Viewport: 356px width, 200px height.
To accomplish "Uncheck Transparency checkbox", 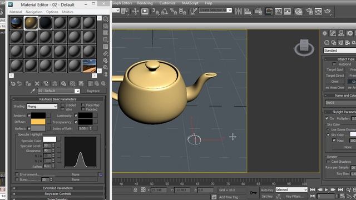I will point(76,122).
